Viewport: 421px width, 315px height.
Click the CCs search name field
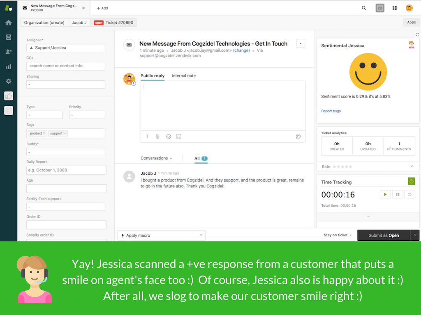pyautogui.click(x=66, y=66)
